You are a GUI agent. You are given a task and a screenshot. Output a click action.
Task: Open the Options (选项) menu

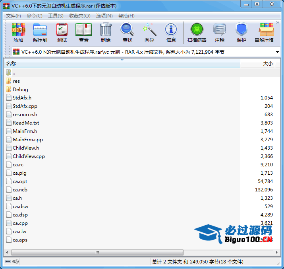click(104, 16)
